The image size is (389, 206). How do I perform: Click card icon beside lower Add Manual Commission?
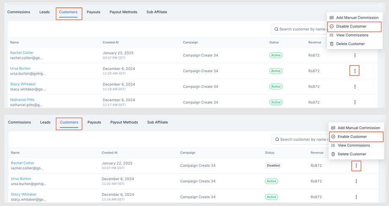coord(333,128)
